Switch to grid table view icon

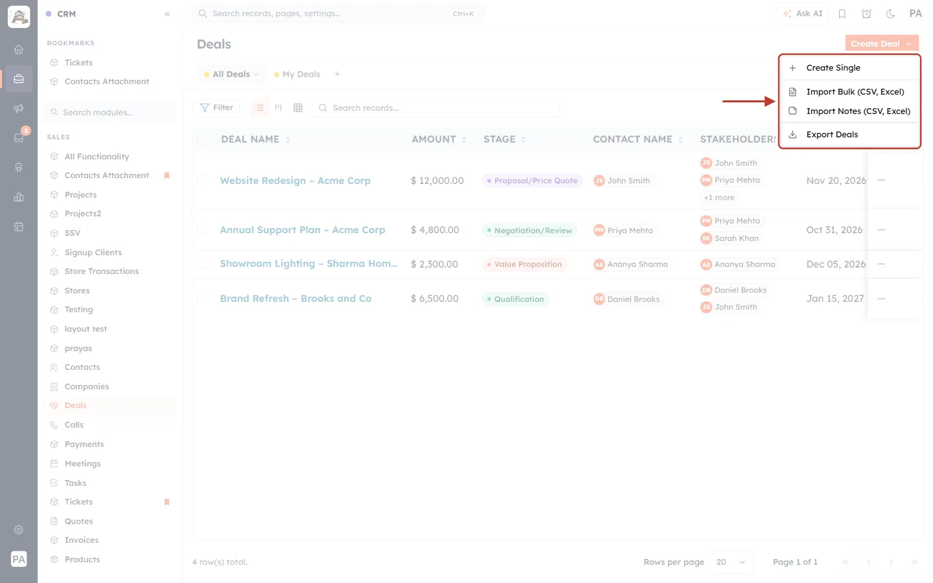[x=298, y=108]
